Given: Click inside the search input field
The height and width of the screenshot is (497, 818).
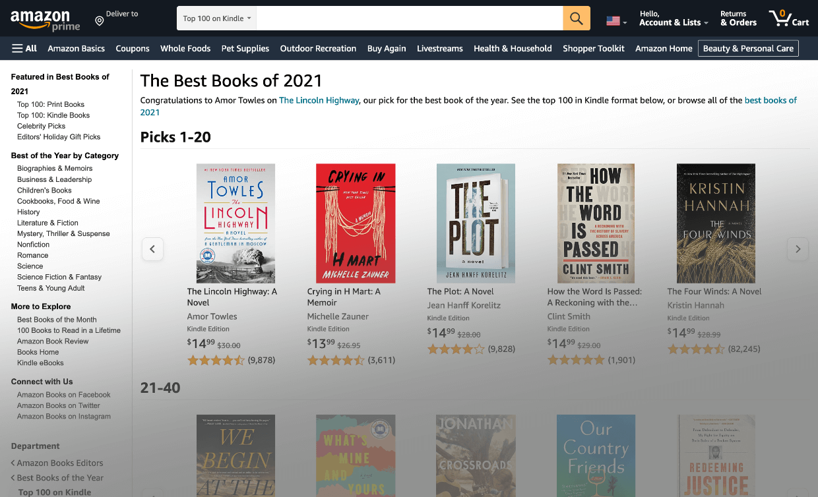Looking at the screenshot, I should click(x=409, y=18).
